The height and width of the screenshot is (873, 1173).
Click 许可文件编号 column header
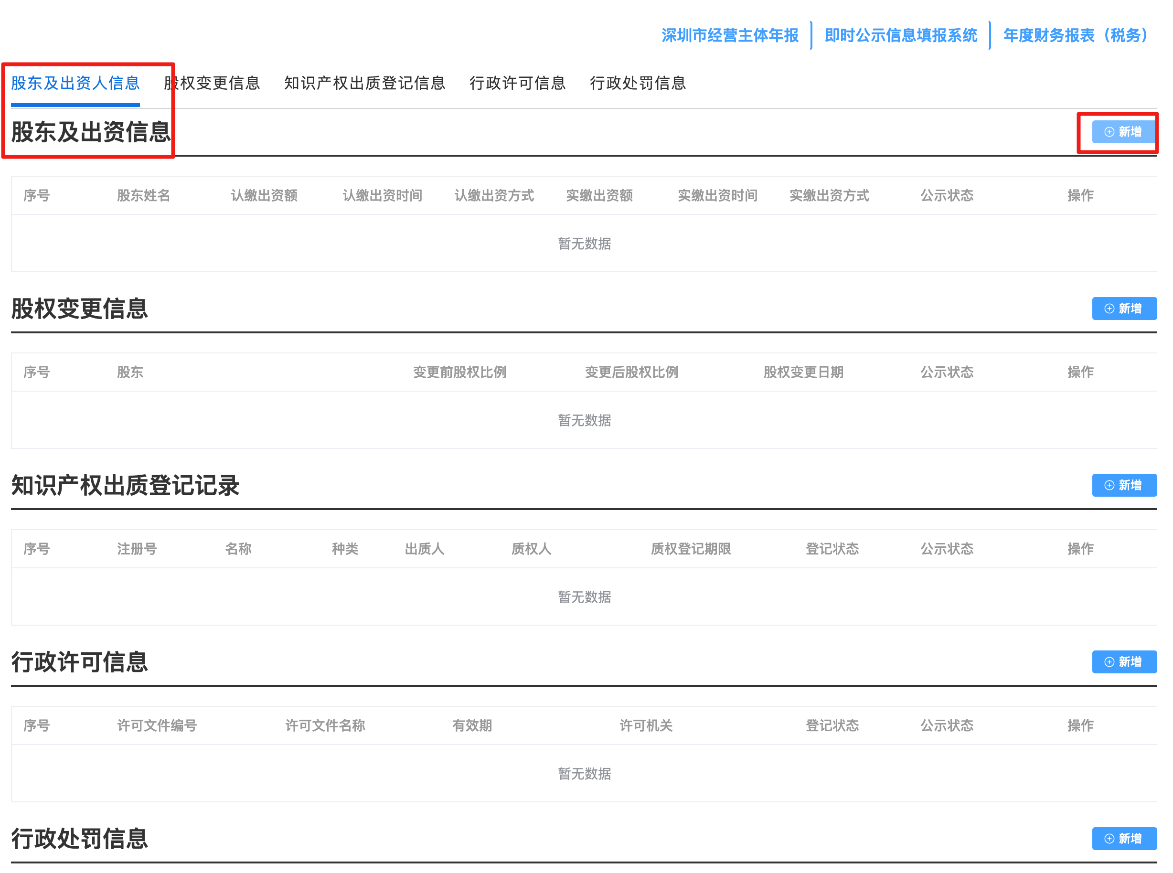157,725
